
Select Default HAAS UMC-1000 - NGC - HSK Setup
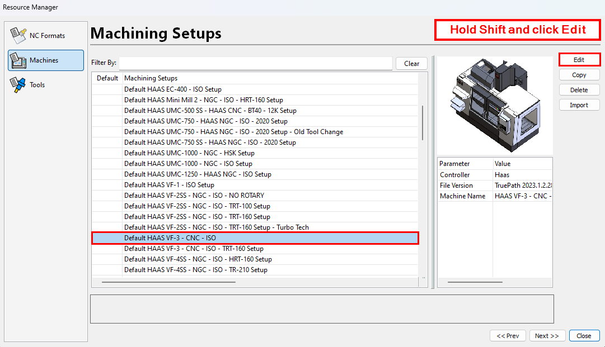[x=255, y=153]
